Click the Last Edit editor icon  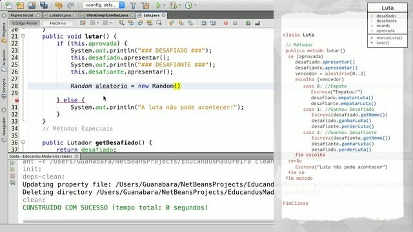(83, 23)
